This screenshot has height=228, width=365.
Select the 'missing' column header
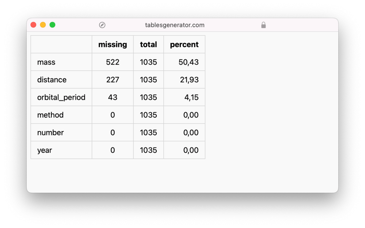pos(113,45)
